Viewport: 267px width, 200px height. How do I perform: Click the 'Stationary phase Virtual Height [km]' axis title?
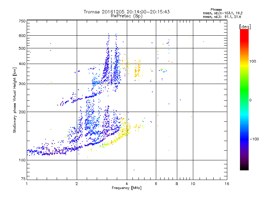click(x=15, y=100)
